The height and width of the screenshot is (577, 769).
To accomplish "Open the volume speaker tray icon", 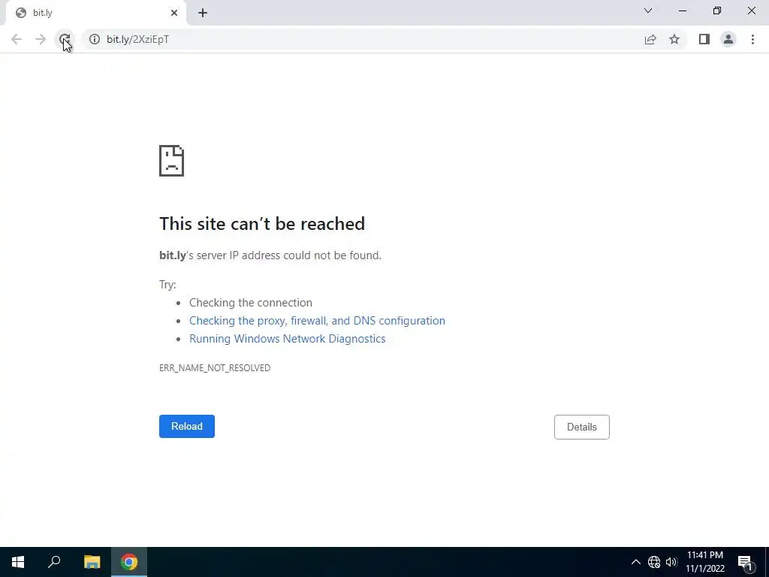I will tap(671, 562).
